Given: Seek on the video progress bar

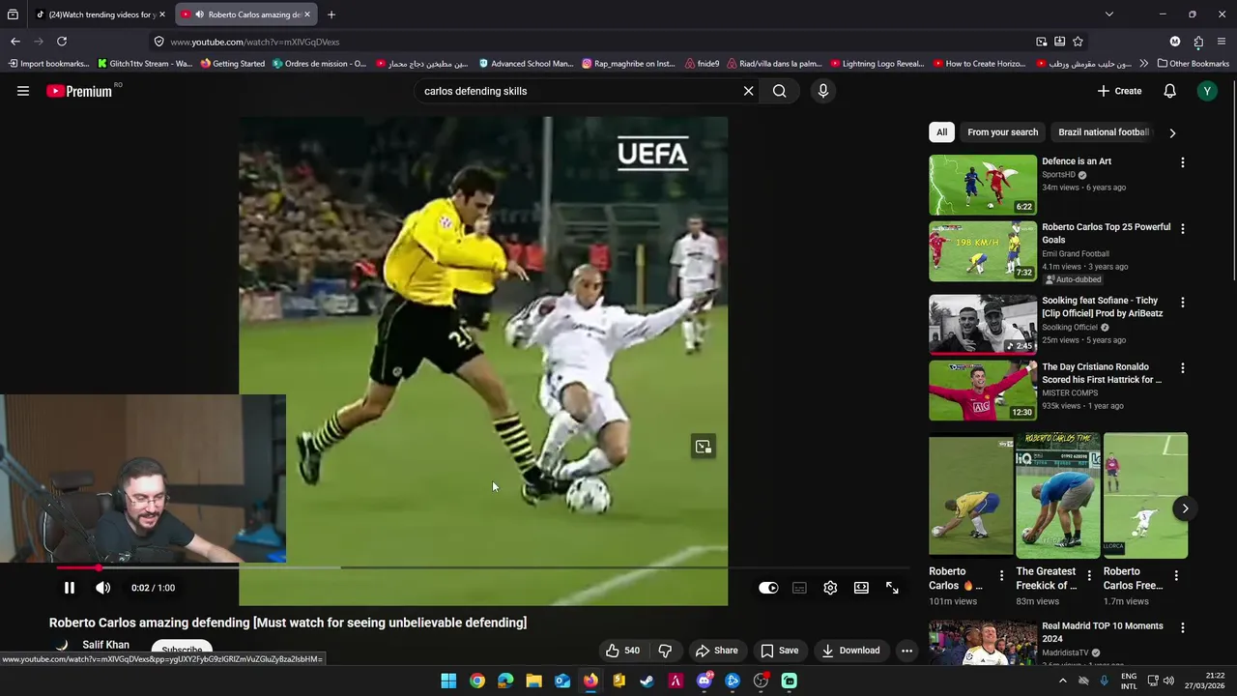Looking at the screenshot, I should (483, 567).
